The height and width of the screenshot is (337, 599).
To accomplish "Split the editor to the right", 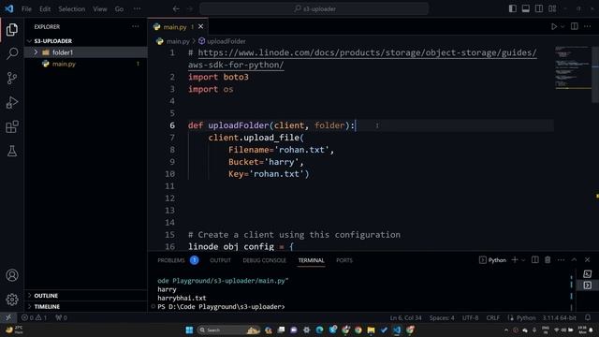I will click(x=574, y=26).
